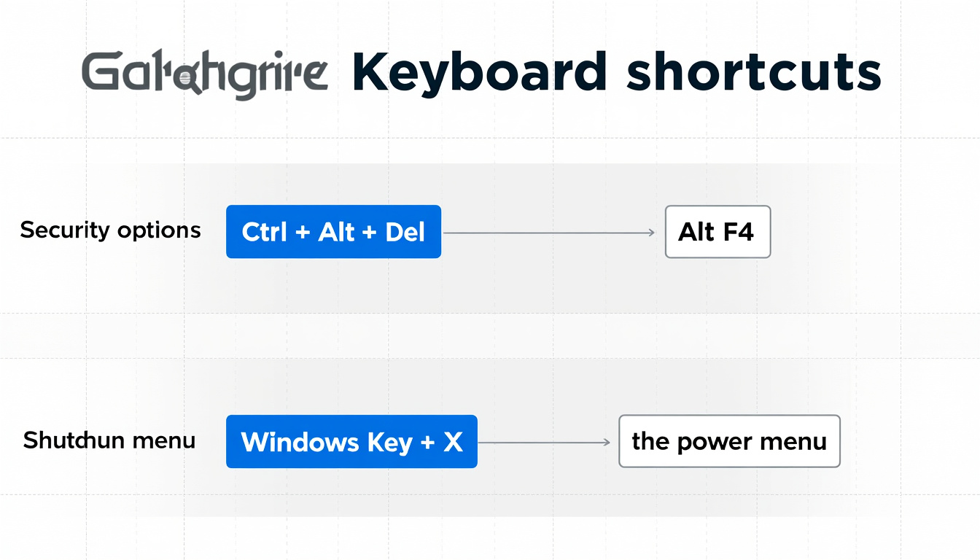The image size is (980, 560).
Task: Click the Security options label
Action: 111,230
